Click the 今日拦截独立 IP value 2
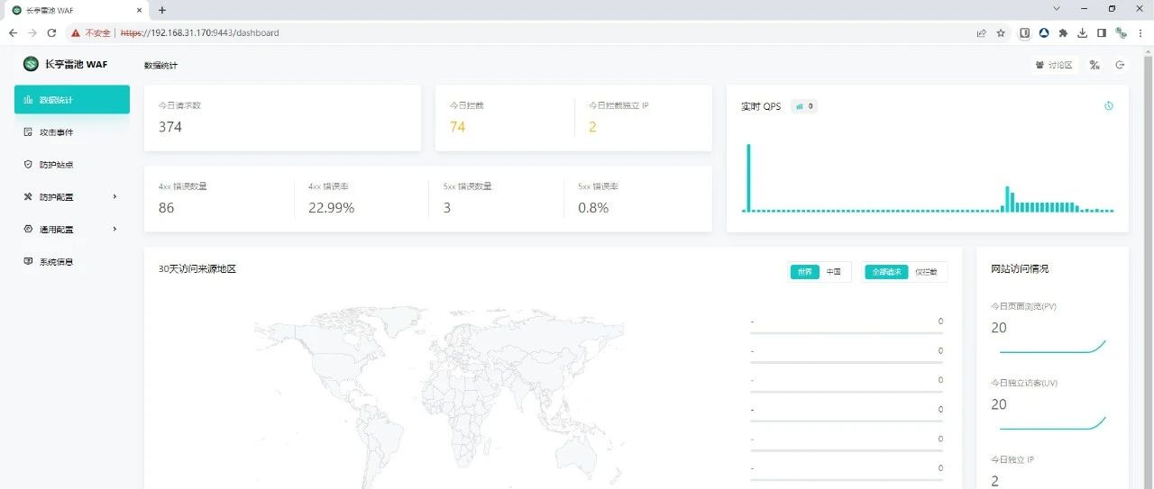The image size is (1154, 489). 592,127
